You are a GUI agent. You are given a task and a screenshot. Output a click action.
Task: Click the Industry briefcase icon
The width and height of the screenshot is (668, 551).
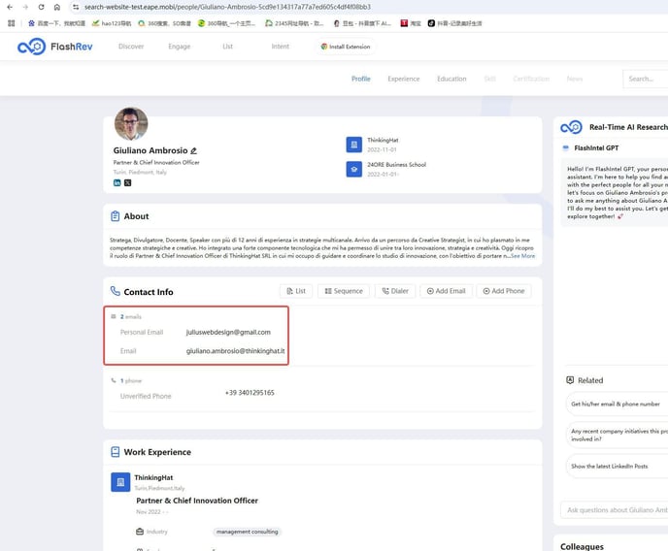coord(140,532)
